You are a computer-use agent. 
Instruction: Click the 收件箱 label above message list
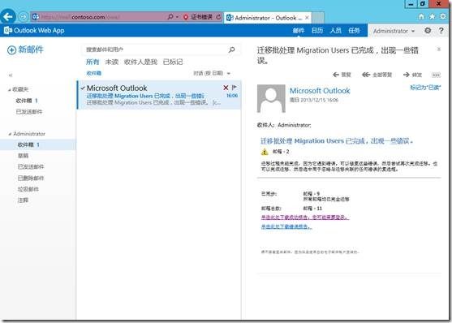(94, 73)
